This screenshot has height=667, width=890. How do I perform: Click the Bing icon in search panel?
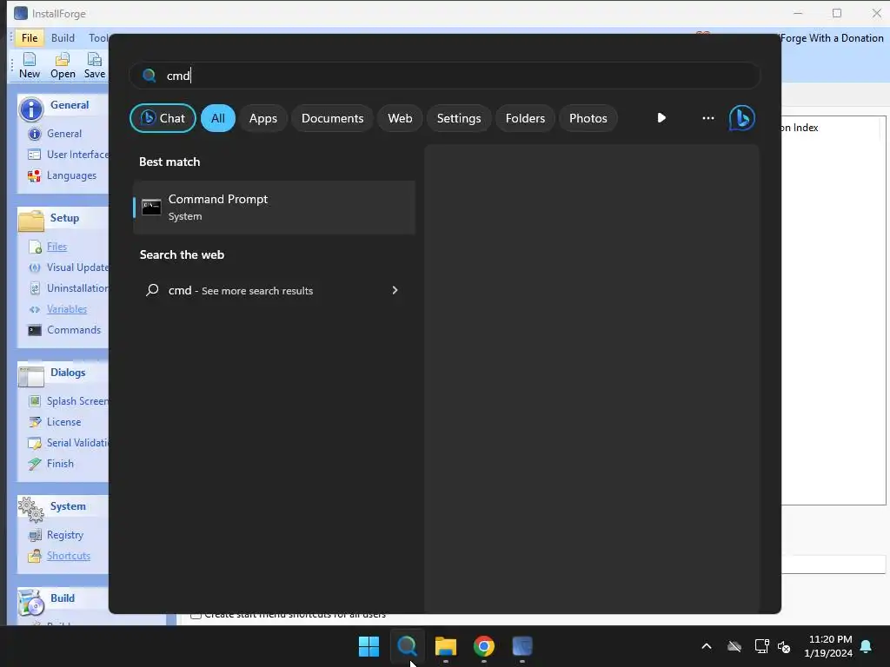[742, 118]
